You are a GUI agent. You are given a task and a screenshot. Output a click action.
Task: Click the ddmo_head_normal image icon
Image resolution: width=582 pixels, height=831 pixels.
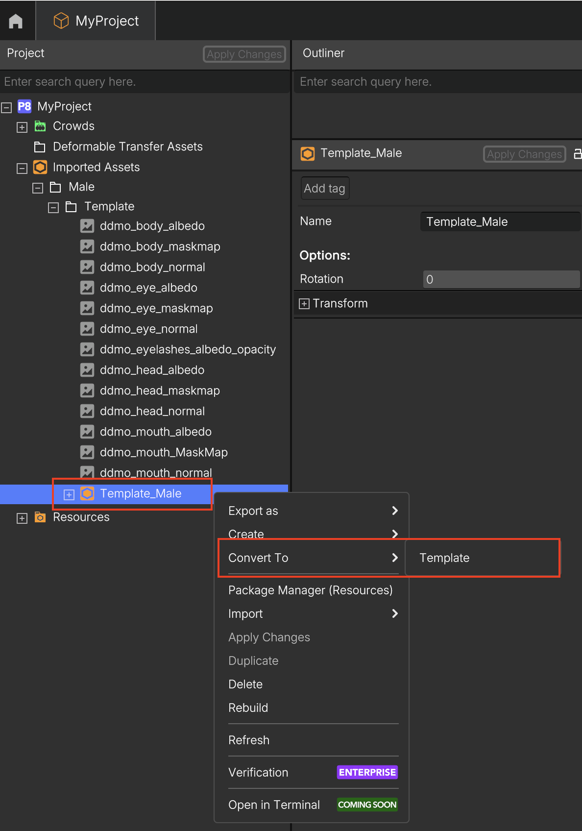tap(87, 411)
